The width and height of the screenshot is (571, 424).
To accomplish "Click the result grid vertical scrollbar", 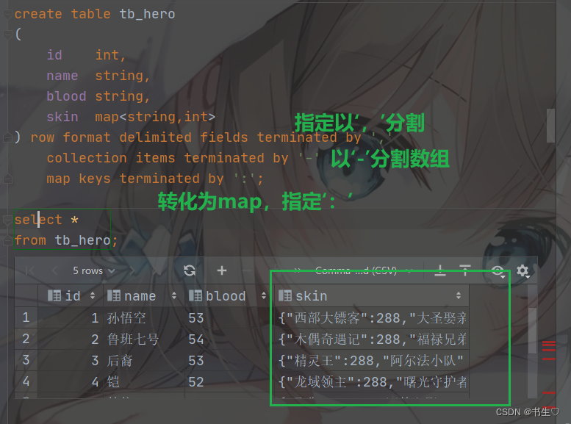I will point(532,331).
